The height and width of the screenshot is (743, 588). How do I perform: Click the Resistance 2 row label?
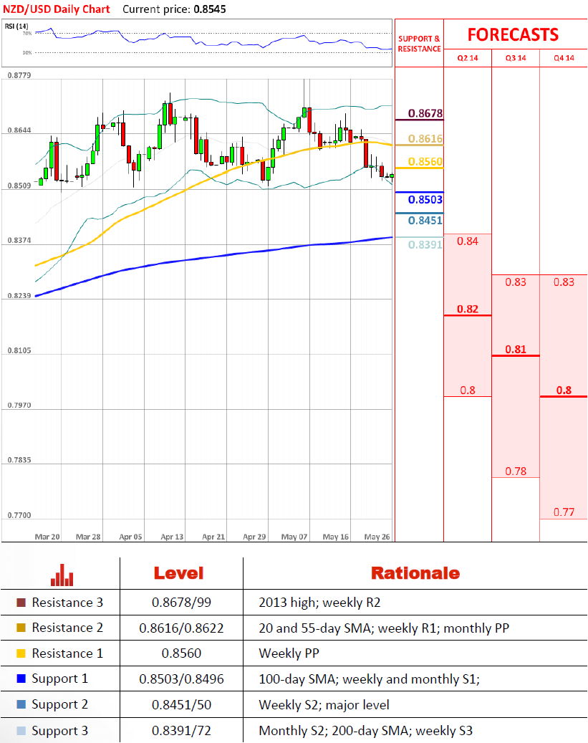(x=67, y=628)
